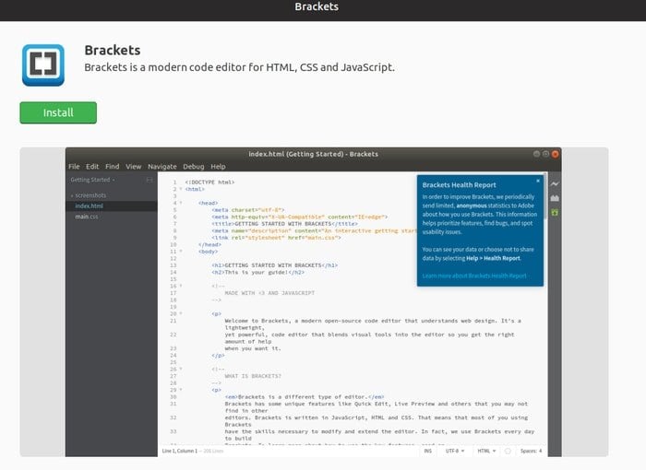The image size is (646, 470).
Task: Expand the screenshots folder in sidebar
Action: (89, 195)
